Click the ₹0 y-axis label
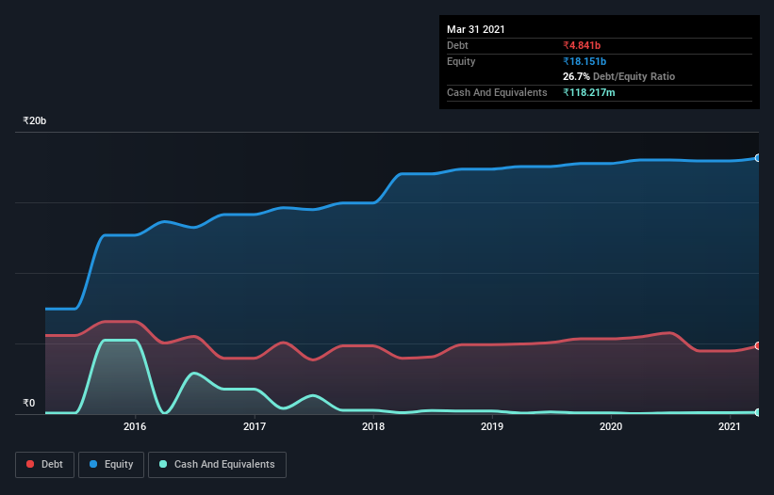 [29, 403]
